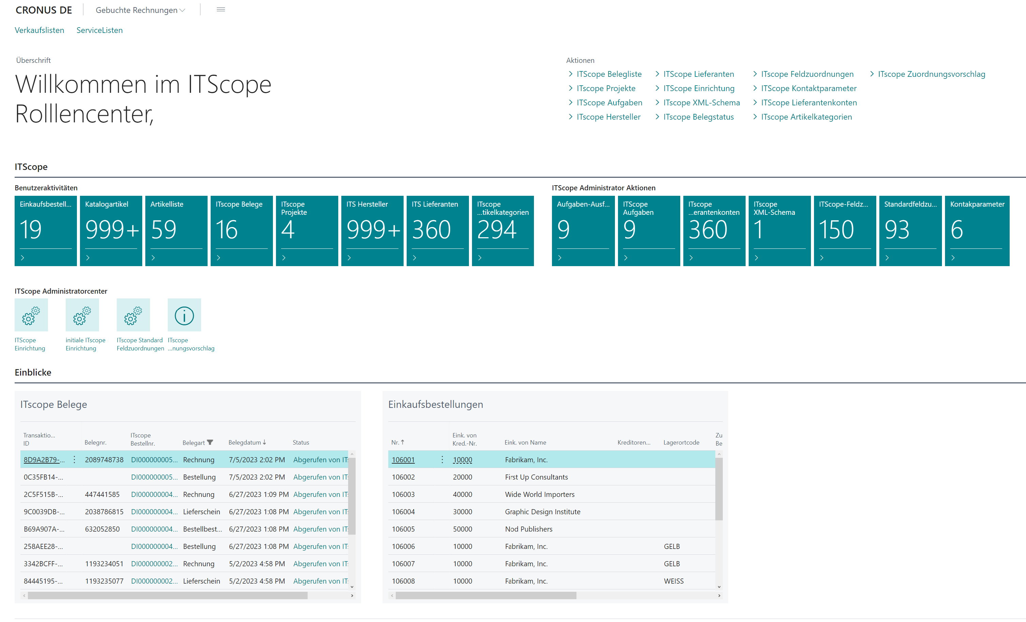Switch to the ServiceListen navigation item

tap(99, 30)
